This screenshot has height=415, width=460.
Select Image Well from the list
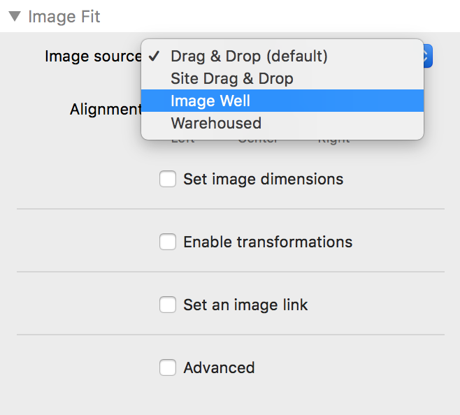click(210, 101)
